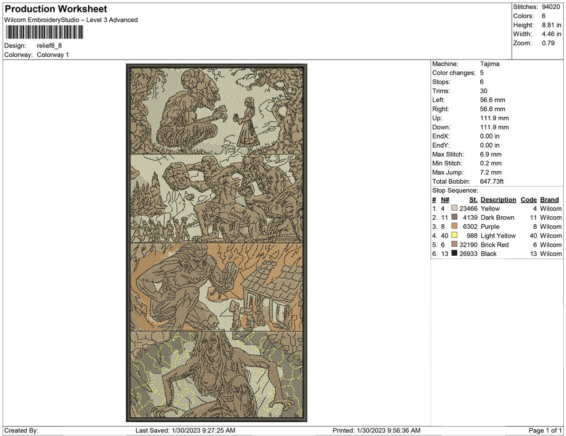The image size is (566, 436).
Task: Click the 'Light Yellow' description text
Action: (498, 236)
